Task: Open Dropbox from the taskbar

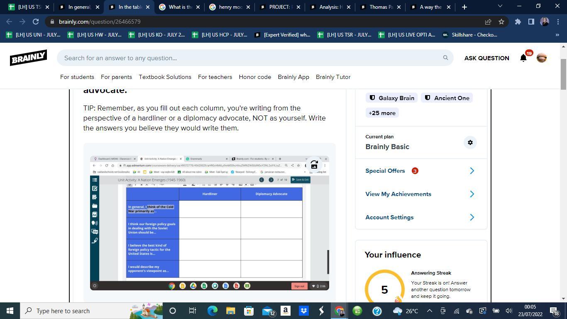Action: 303,311
